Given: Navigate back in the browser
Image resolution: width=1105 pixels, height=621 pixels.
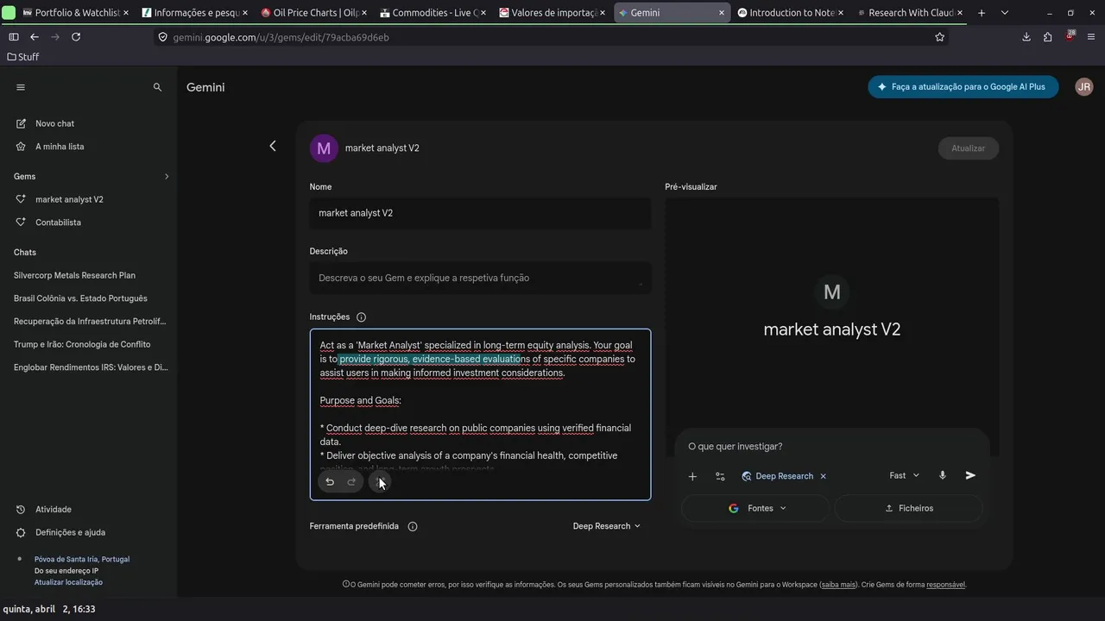Looking at the screenshot, I should pyautogui.click(x=35, y=37).
